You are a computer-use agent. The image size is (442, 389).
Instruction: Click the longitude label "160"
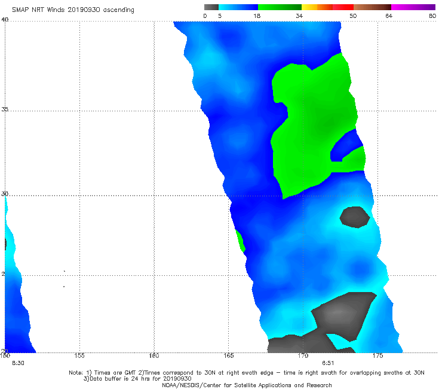[x=154, y=355]
